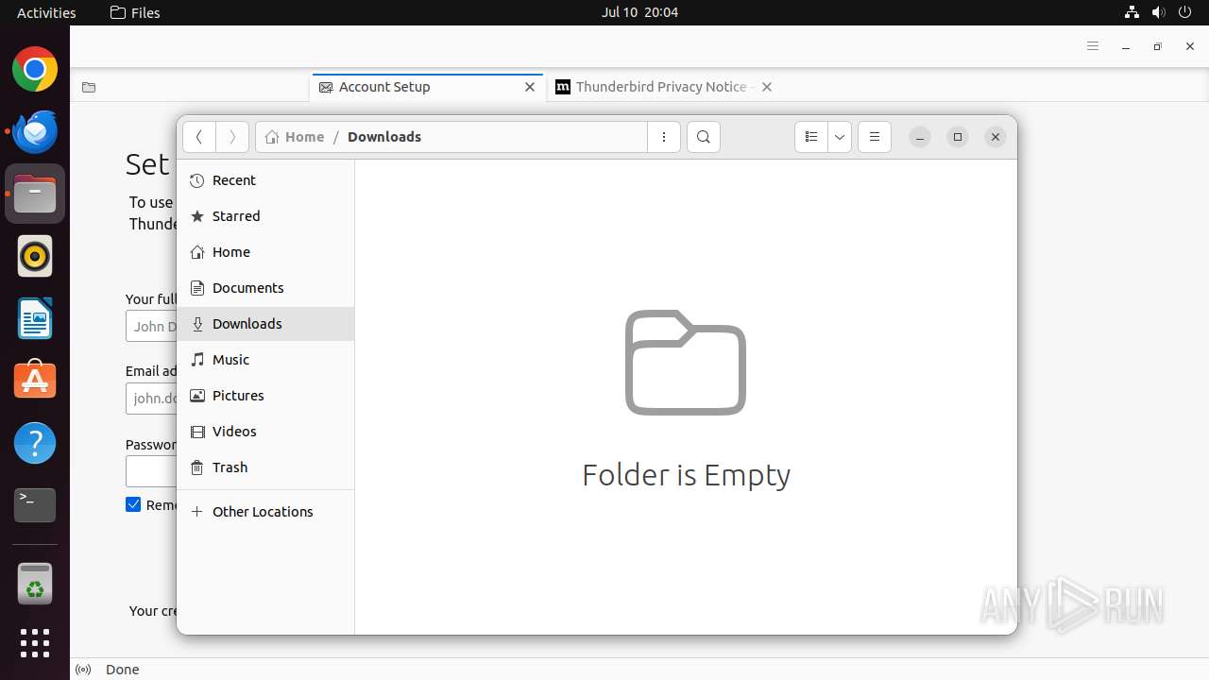Open Starred in the sidebar
This screenshot has width=1209, height=680.
pyautogui.click(x=265, y=216)
